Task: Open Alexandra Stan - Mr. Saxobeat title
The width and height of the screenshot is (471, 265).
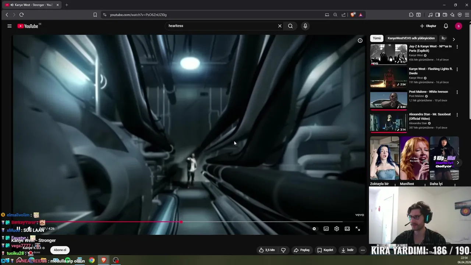Action: pos(430,116)
